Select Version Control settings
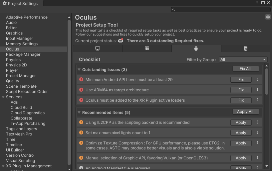272x171 pixels. point(20,155)
